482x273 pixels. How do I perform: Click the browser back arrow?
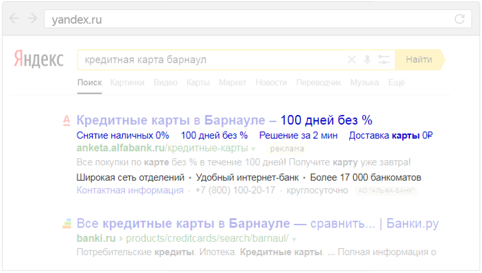(14, 18)
